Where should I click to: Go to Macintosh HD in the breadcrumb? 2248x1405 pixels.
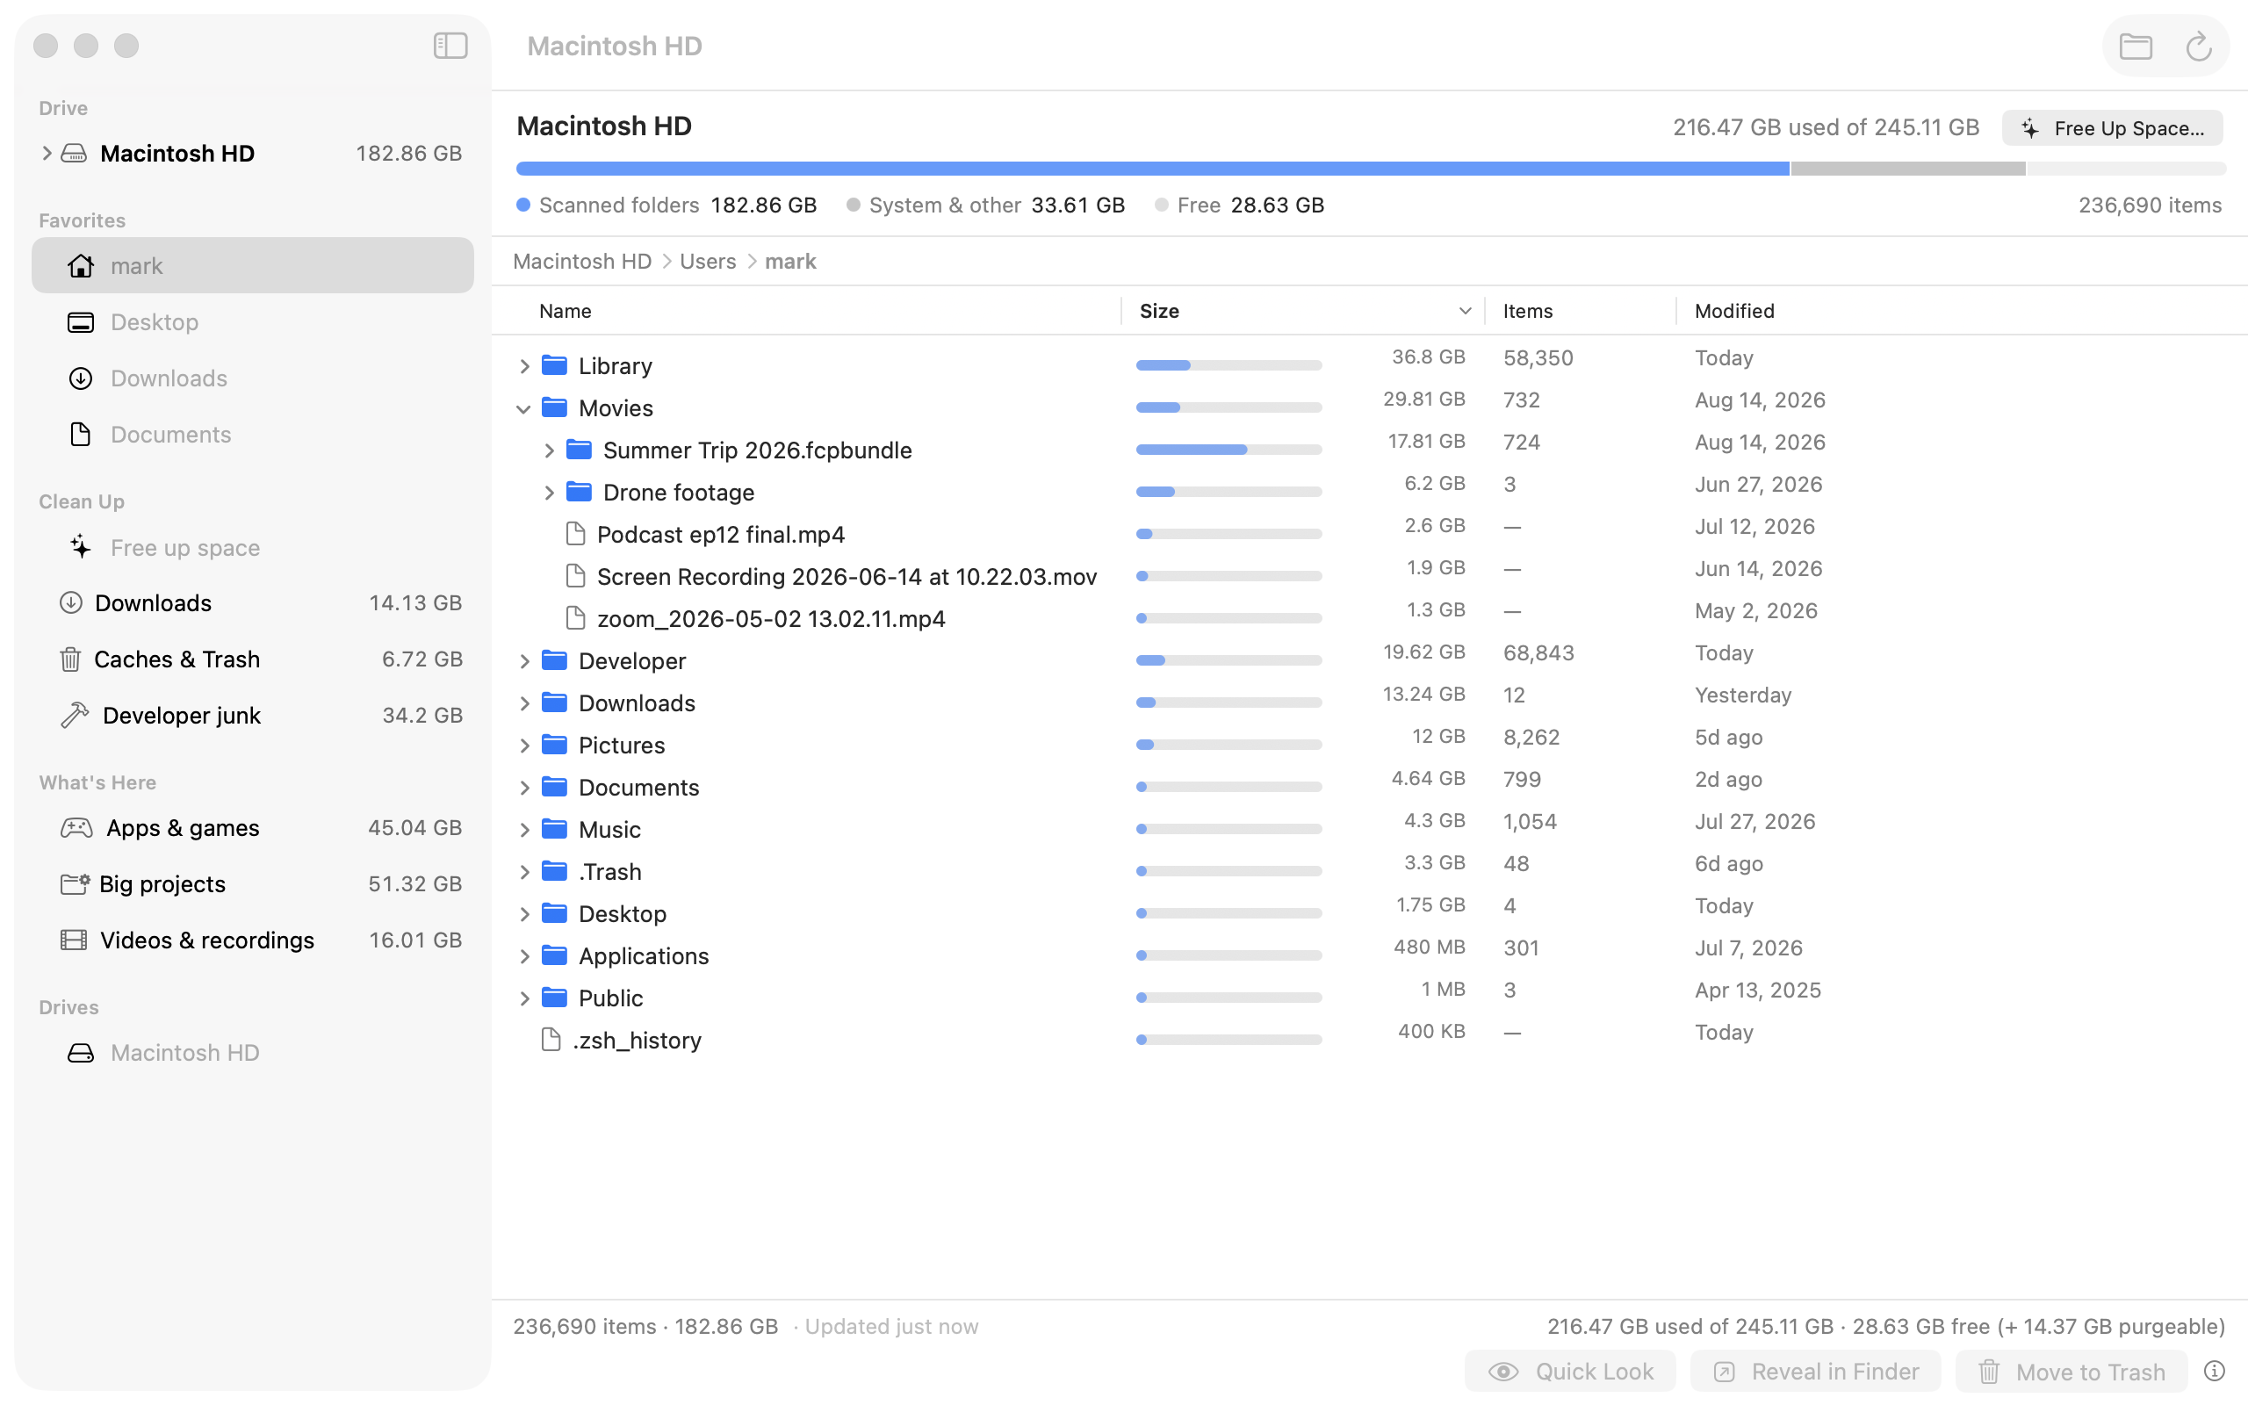click(x=582, y=261)
